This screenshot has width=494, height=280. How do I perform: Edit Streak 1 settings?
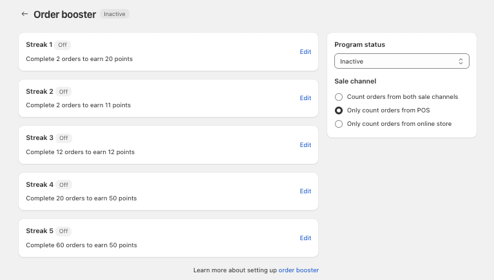(305, 52)
